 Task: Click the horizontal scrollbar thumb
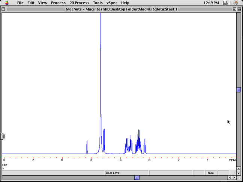137,178
